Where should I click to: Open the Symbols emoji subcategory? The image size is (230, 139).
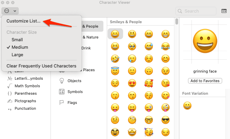click(x=75, y=92)
